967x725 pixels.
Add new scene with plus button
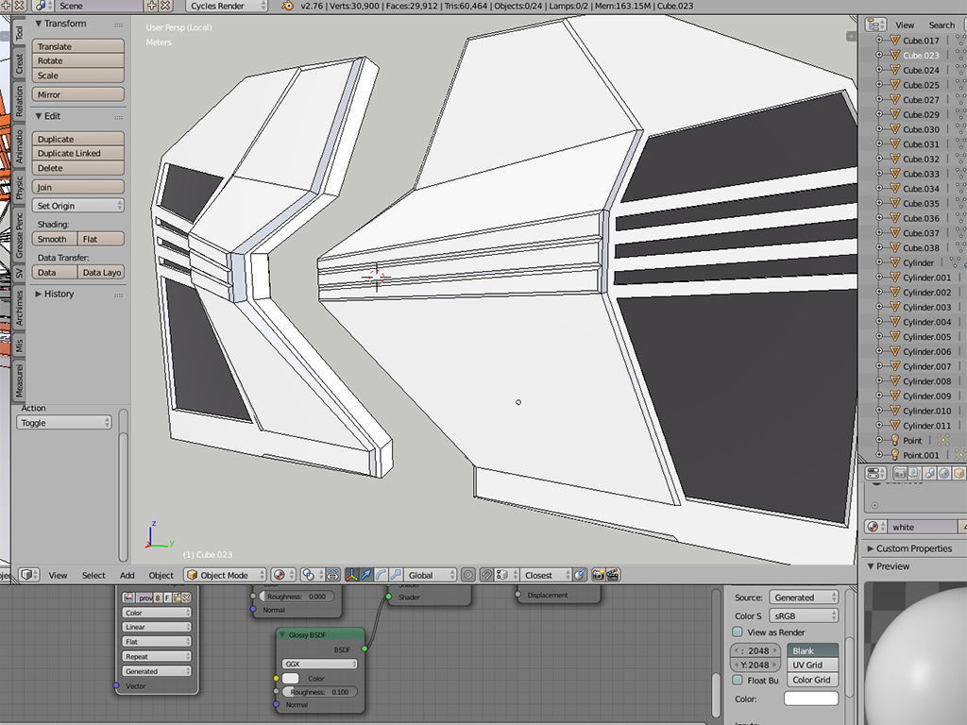pyautogui.click(x=152, y=6)
